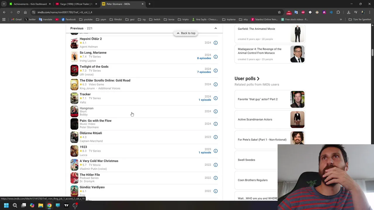Open the Chrome apps grid shortcut
Screen dimensions: 374x210
[x=4, y=20]
